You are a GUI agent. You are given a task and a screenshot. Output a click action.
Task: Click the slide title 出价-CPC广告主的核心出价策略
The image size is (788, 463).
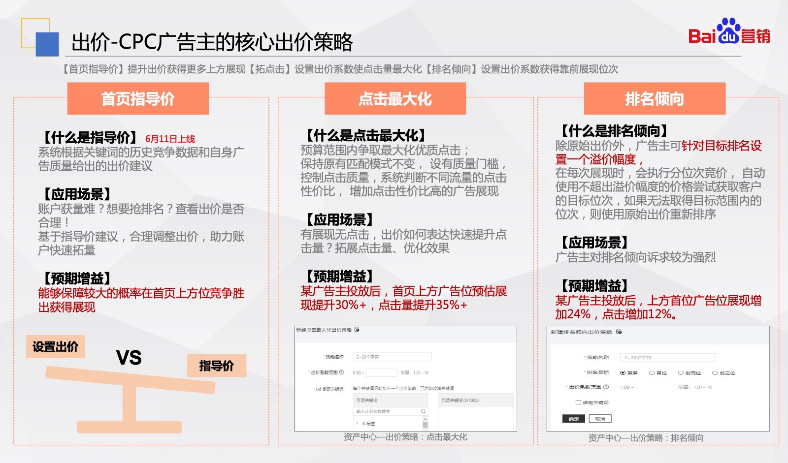[x=212, y=42]
